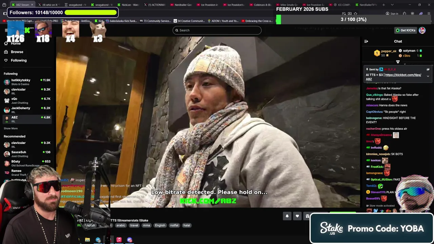
Task: Open the browser tab list dropdown arrow
Action: click(392, 5)
